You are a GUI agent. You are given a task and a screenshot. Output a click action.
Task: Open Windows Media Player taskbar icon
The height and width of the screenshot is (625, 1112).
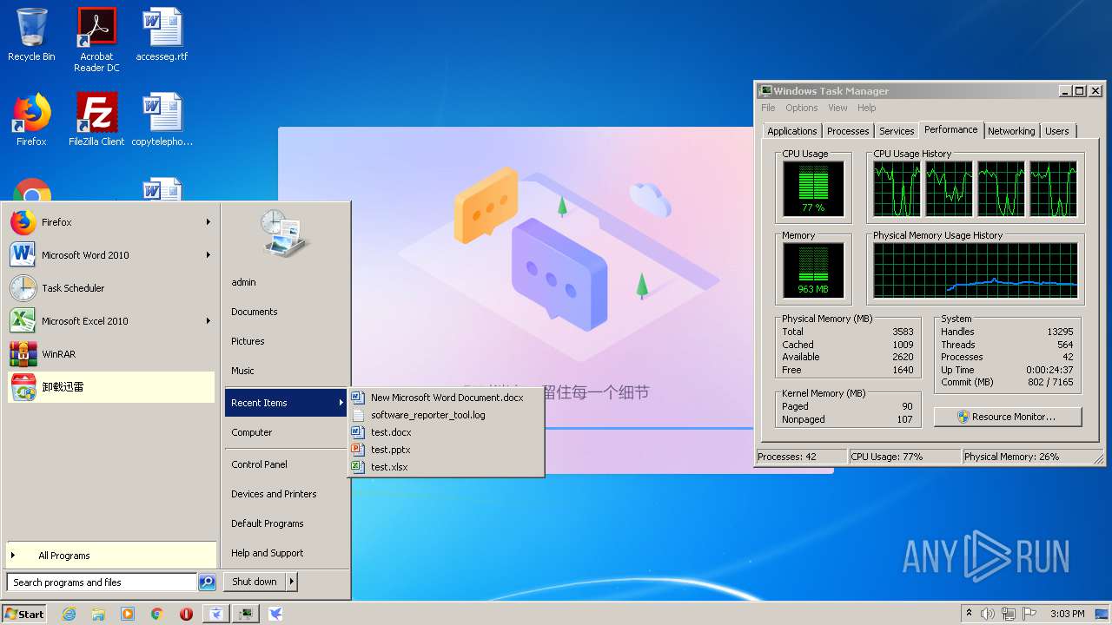click(x=128, y=614)
